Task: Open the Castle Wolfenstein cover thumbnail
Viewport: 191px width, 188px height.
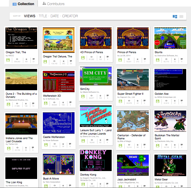Action: 59,123
